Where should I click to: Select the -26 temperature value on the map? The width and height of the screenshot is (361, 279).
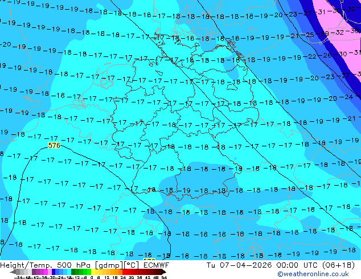pyautogui.click(x=325, y=55)
